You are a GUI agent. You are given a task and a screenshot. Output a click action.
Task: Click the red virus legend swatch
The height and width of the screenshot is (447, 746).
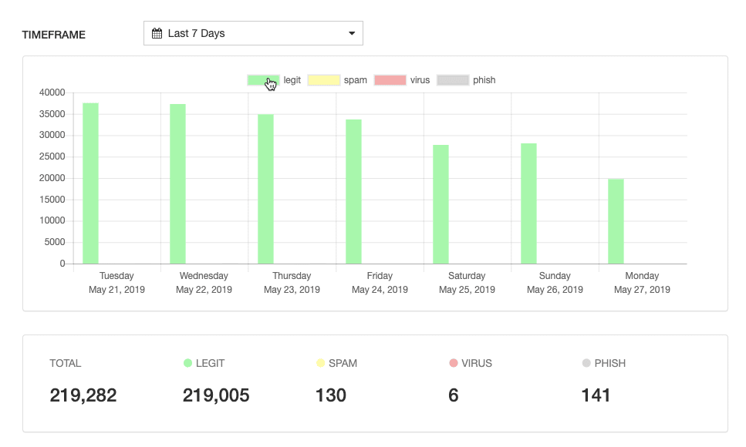click(x=389, y=79)
